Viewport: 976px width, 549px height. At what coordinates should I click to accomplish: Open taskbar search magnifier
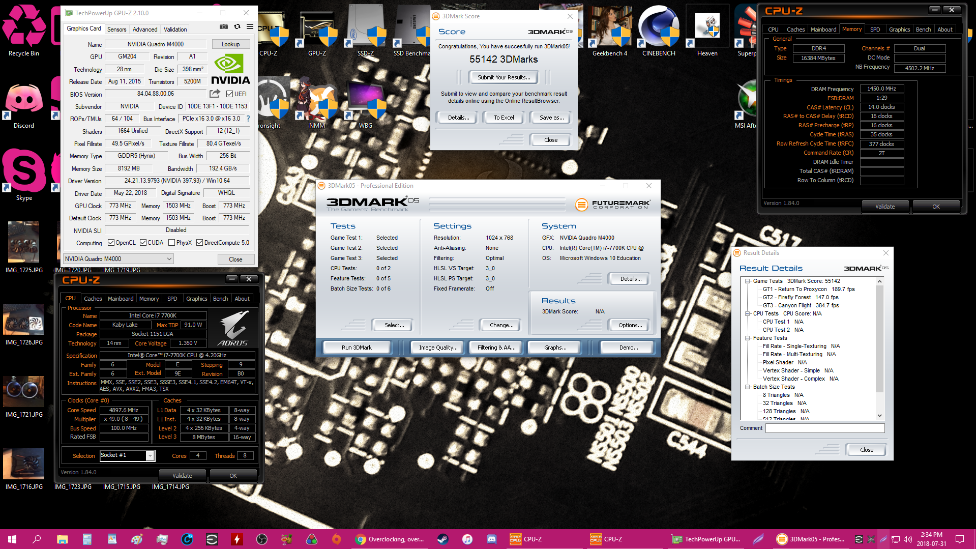click(x=37, y=539)
